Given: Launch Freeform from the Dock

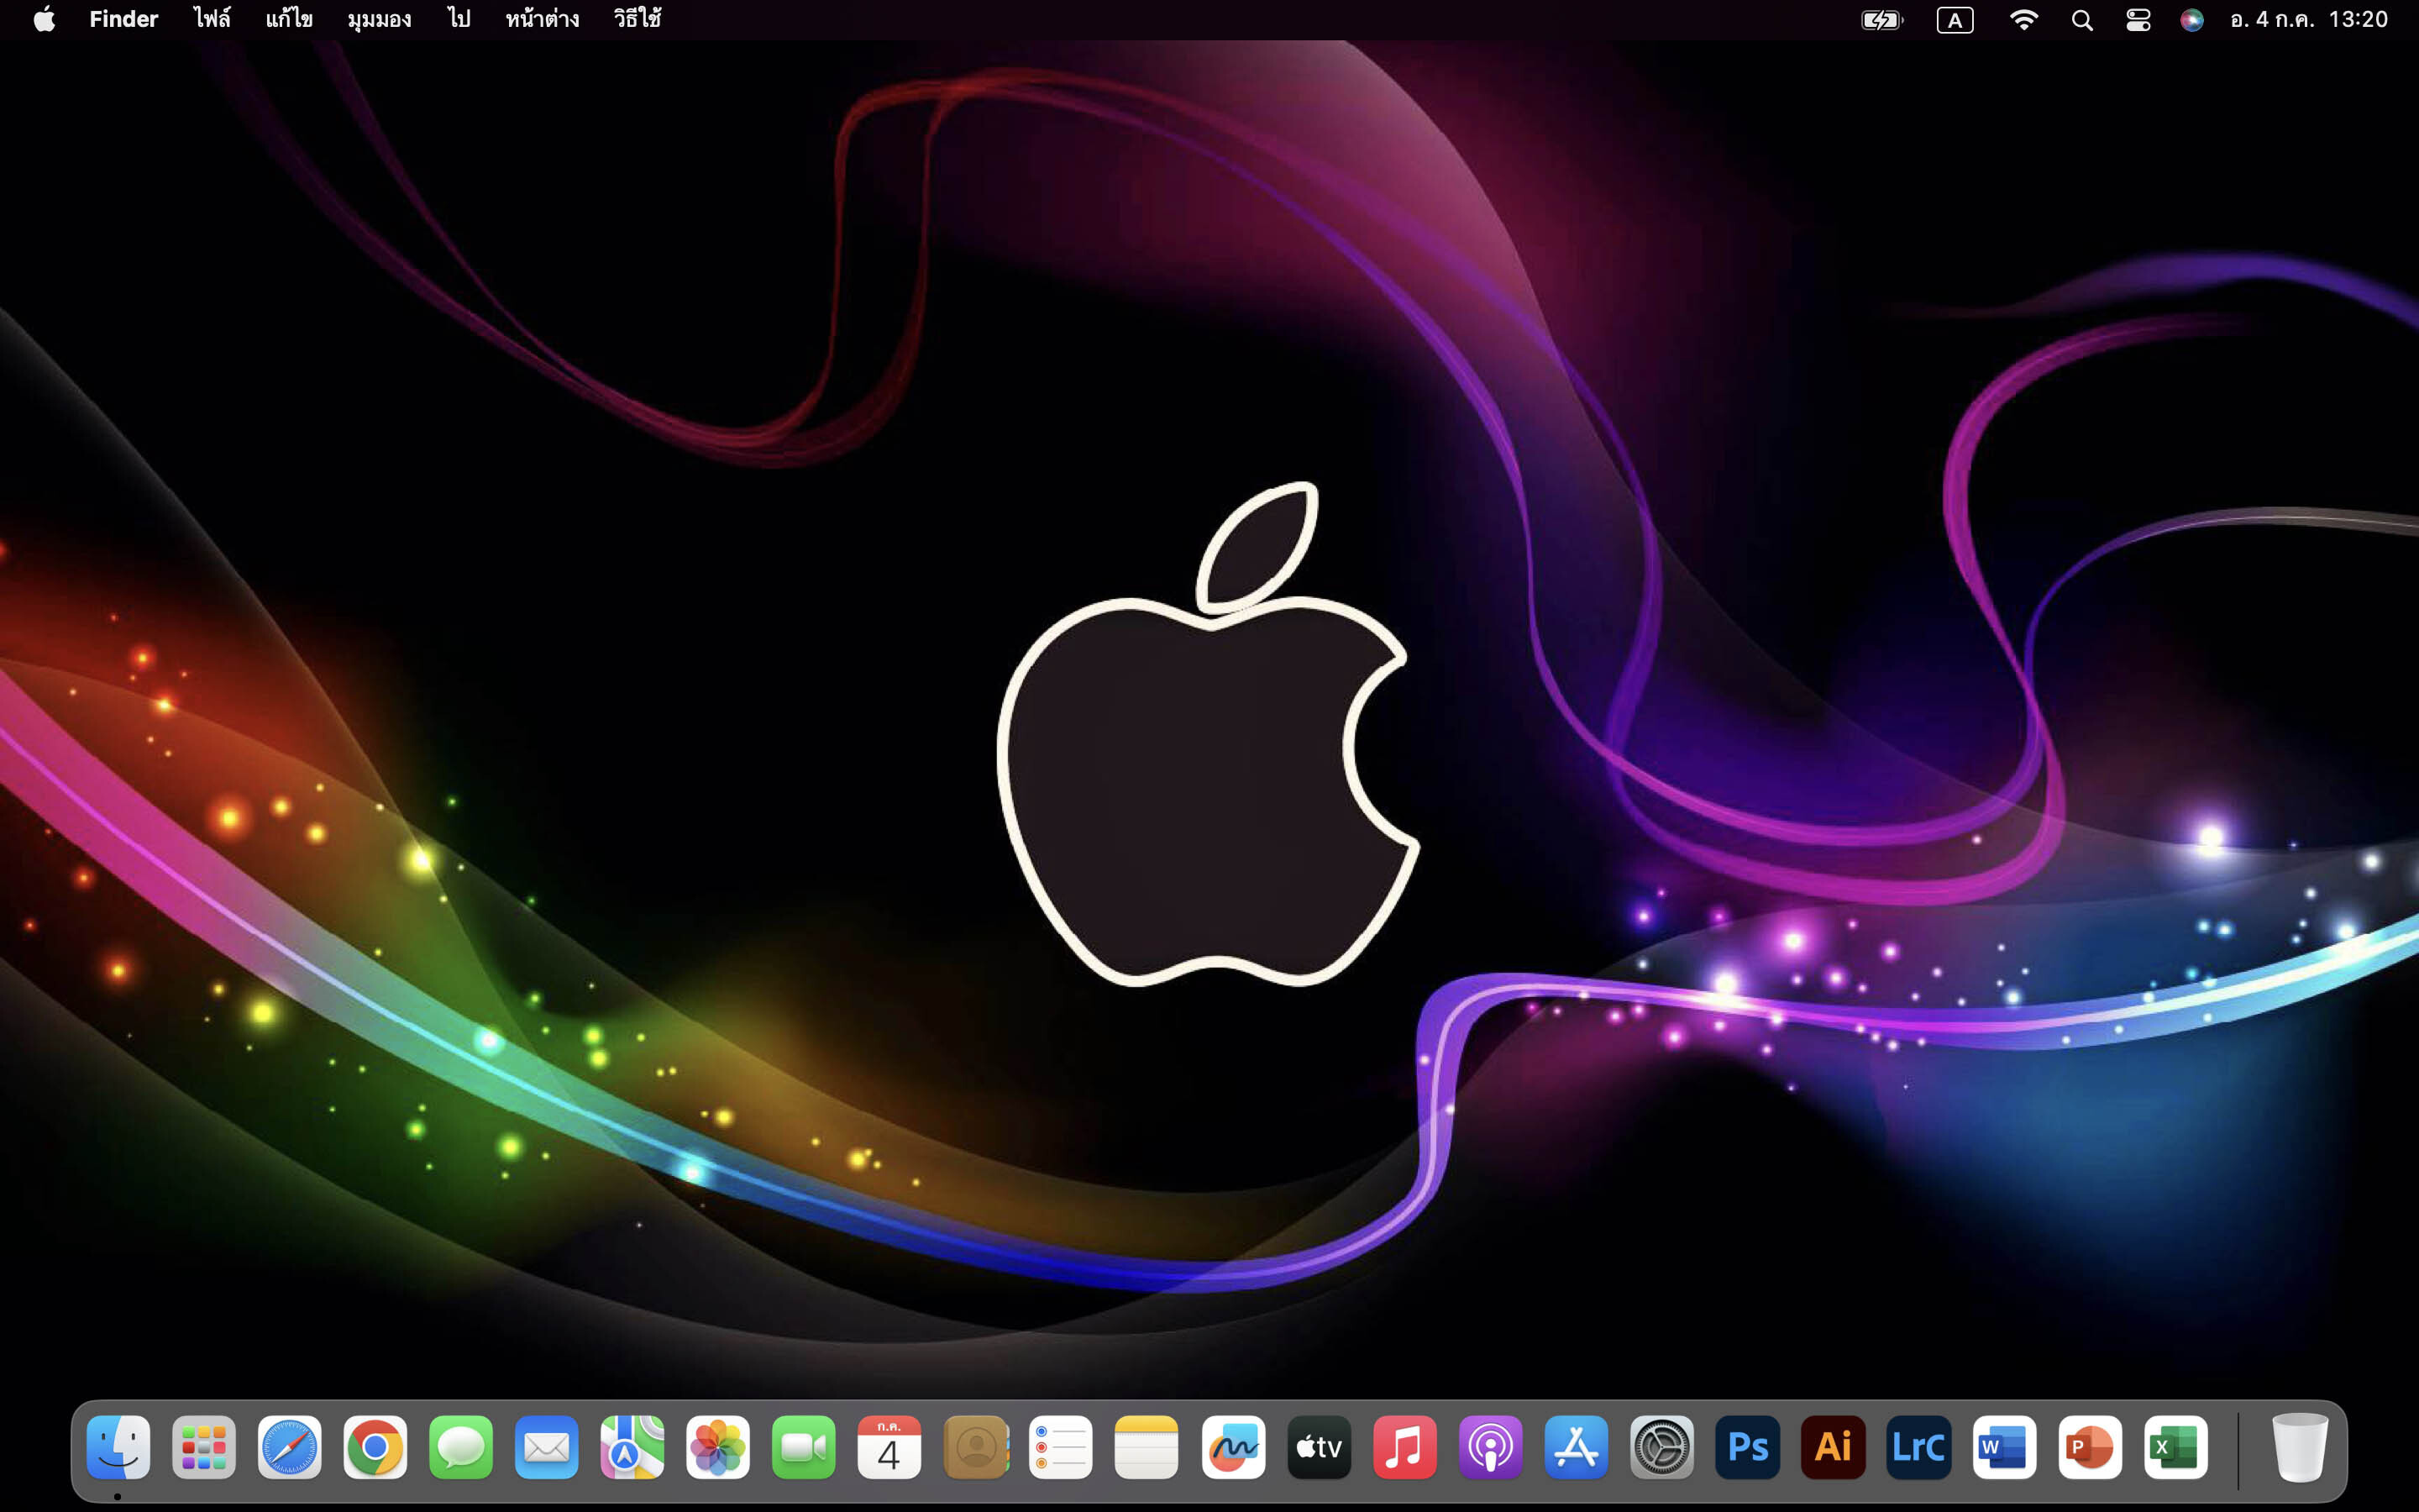Looking at the screenshot, I should click(x=1232, y=1447).
